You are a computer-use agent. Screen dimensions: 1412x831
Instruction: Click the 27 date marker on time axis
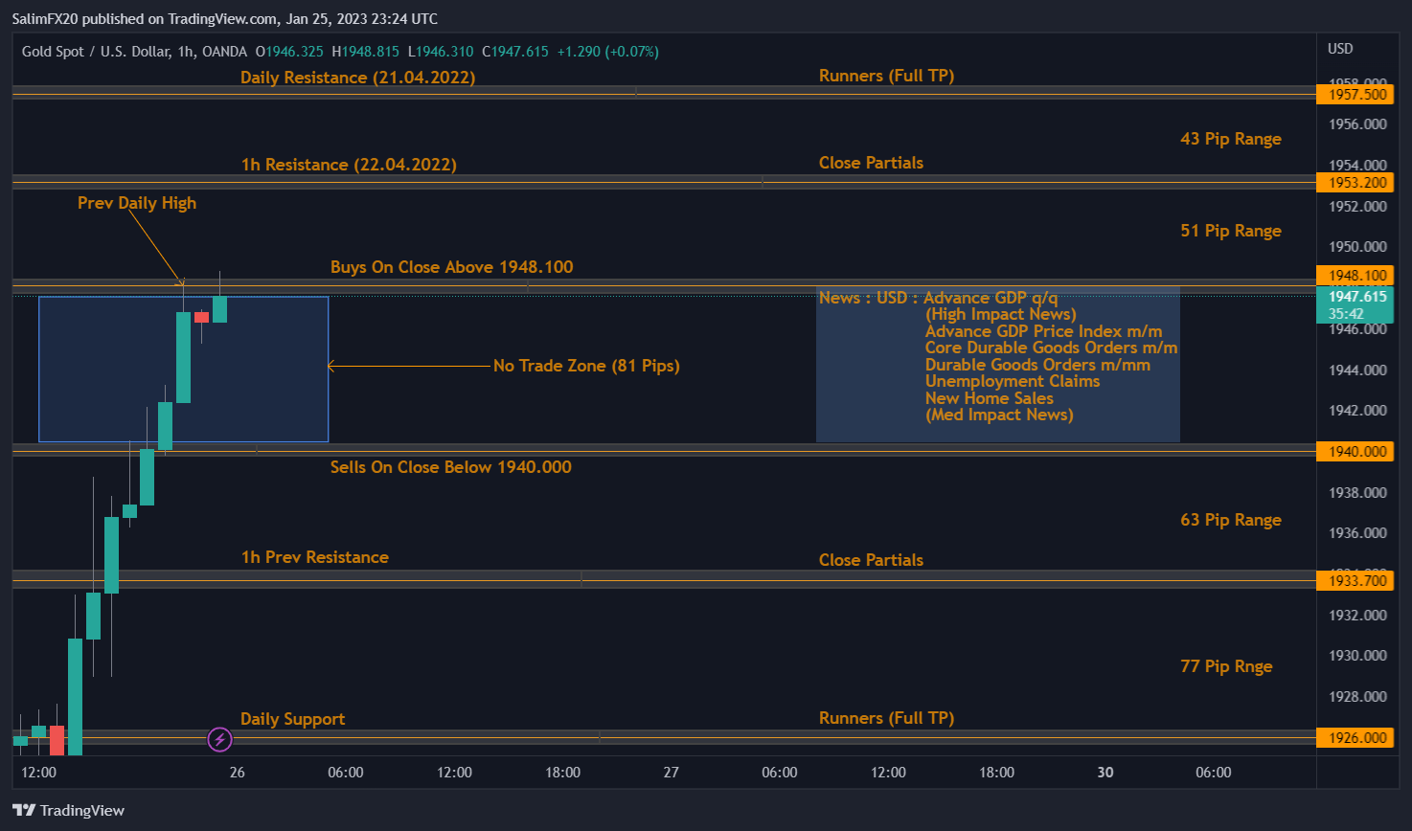point(671,773)
